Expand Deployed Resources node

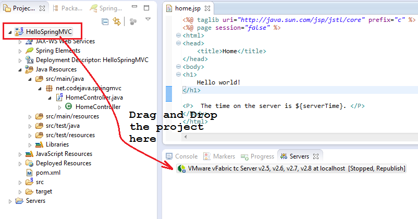(20, 164)
